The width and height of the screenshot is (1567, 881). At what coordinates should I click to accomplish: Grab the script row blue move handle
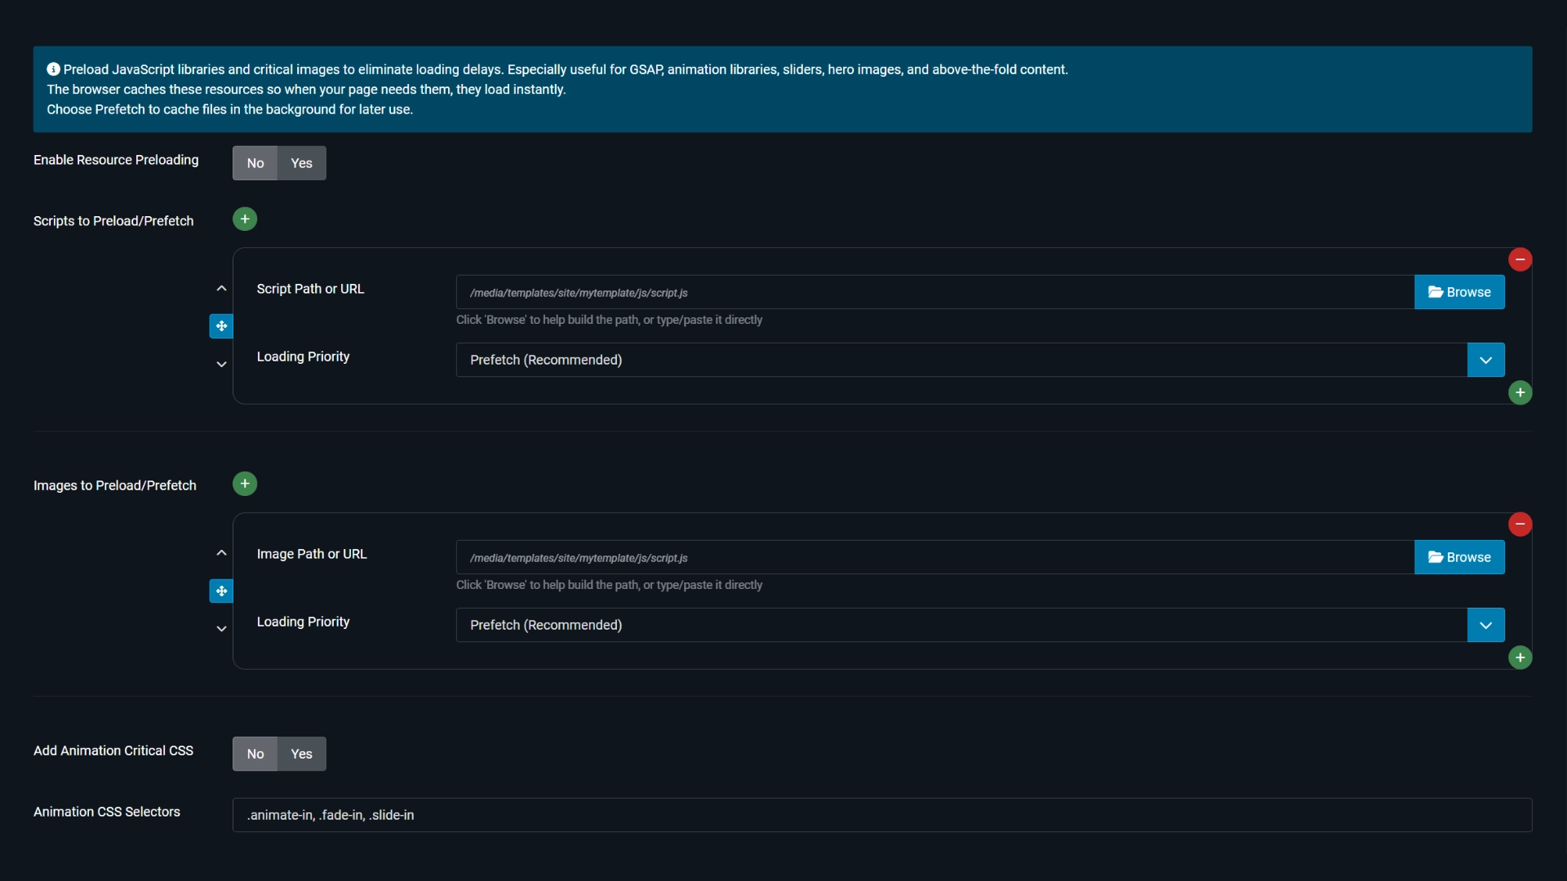pos(221,326)
